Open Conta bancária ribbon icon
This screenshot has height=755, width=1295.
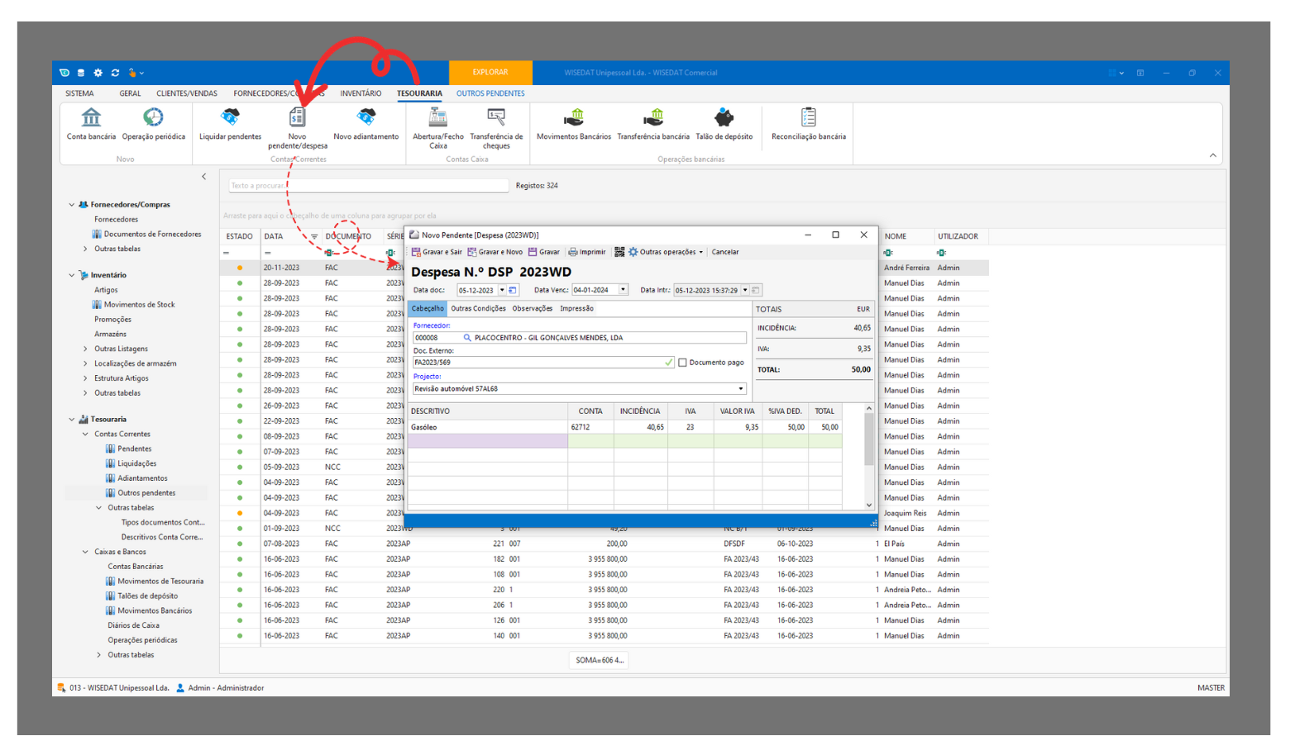[x=91, y=118]
